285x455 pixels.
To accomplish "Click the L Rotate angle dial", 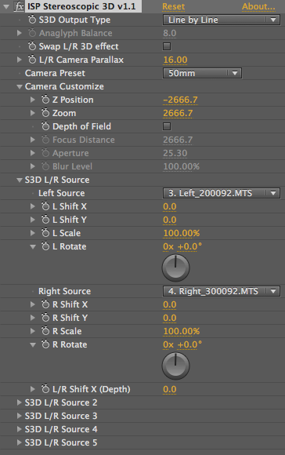I will [x=175, y=268].
